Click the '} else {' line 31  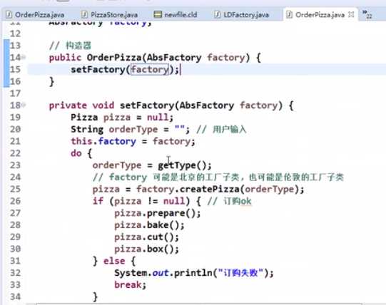click(x=114, y=261)
